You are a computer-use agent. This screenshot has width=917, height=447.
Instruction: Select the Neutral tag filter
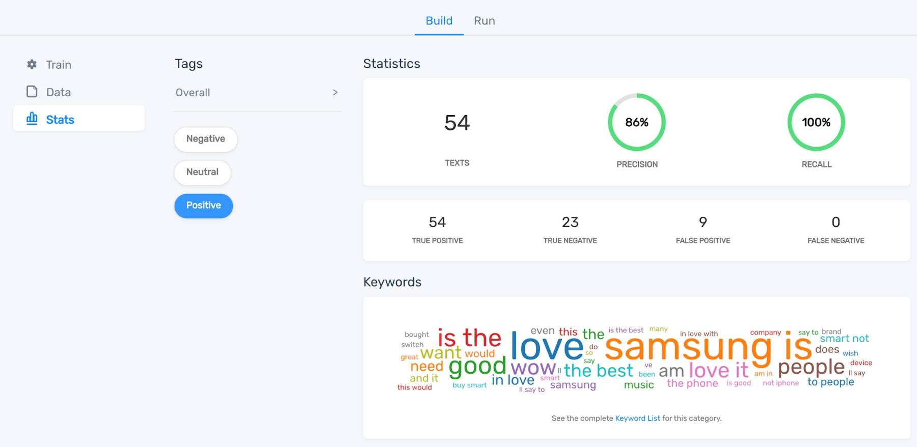click(202, 173)
